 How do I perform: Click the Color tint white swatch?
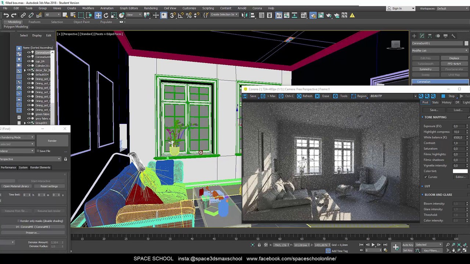[x=460, y=171]
